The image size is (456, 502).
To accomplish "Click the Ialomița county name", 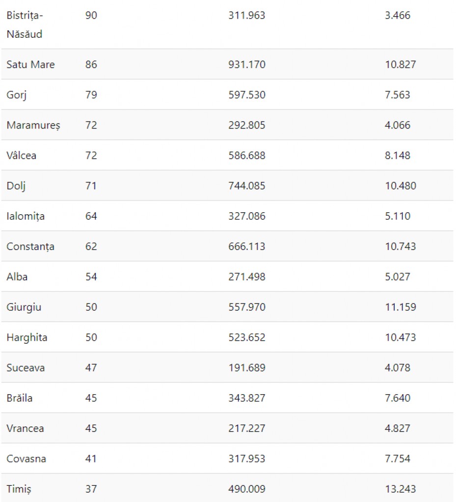I will [x=26, y=216].
